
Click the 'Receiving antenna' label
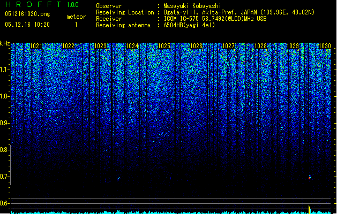(123, 25)
